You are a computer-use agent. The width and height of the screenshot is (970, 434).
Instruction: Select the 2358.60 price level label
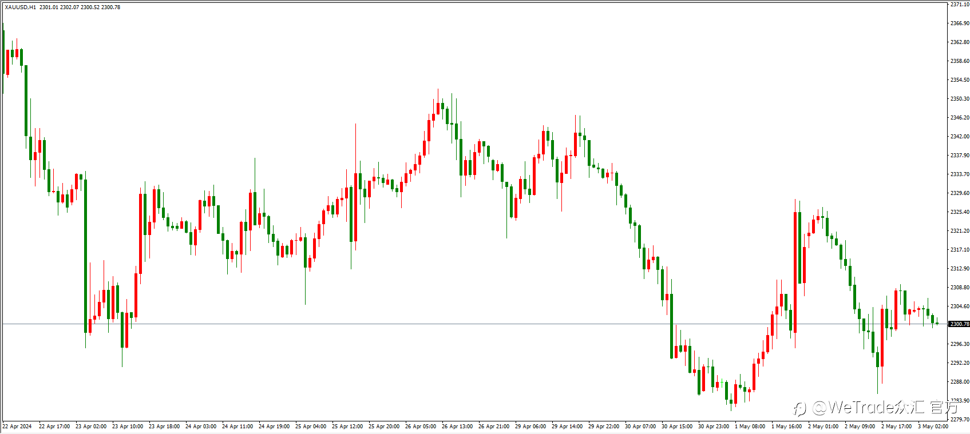tap(960, 61)
